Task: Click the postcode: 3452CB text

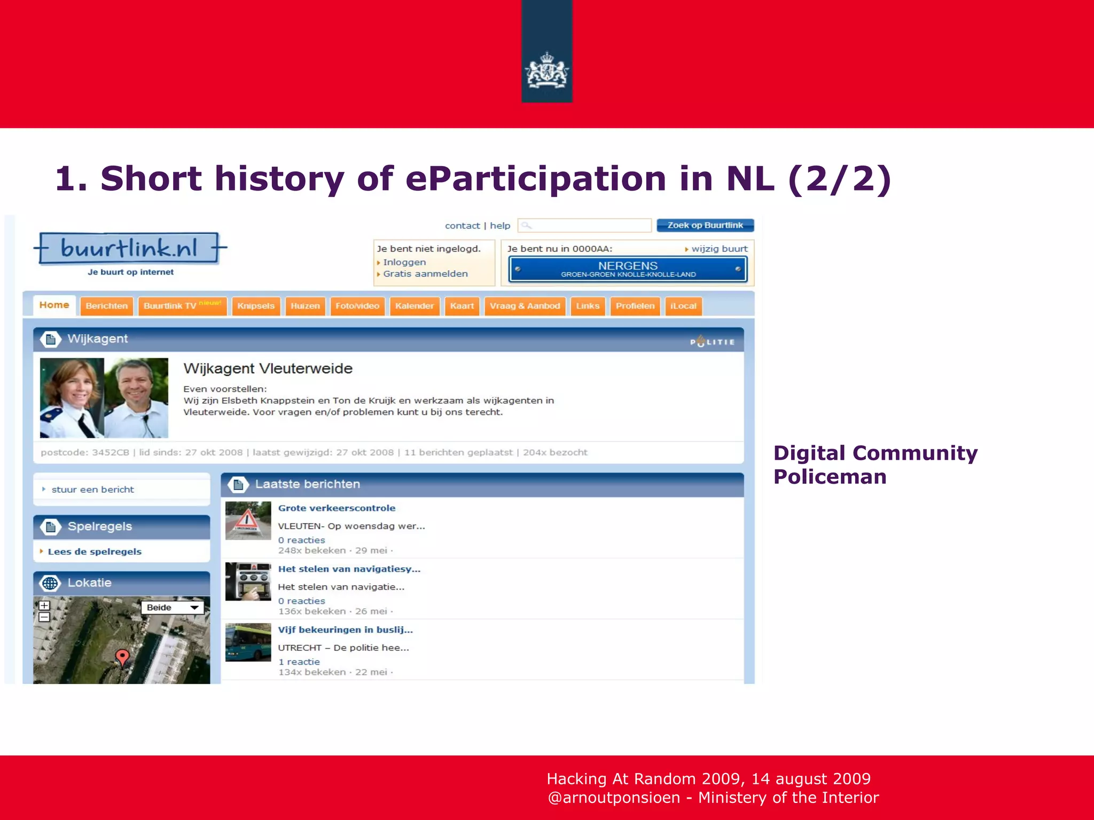Action: (x=85, y=453)
